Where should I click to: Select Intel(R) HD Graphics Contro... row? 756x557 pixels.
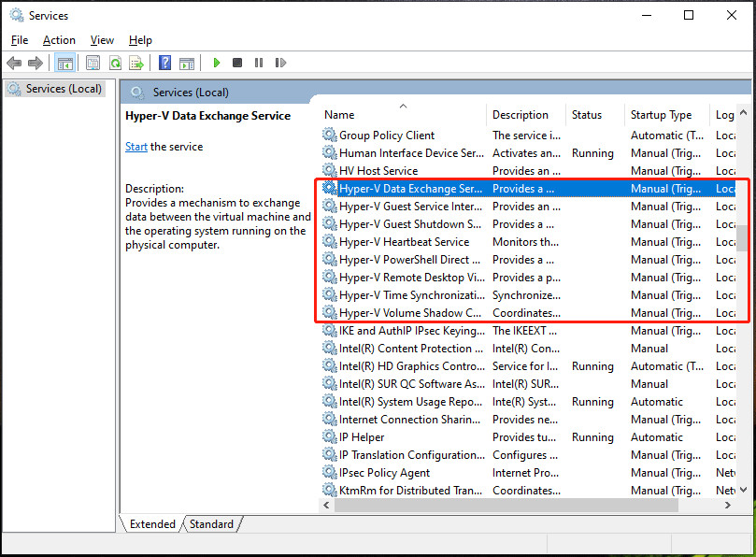528,366
